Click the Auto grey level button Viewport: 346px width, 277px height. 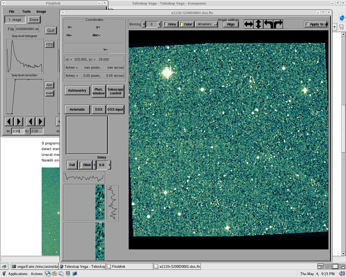point(49,85)
